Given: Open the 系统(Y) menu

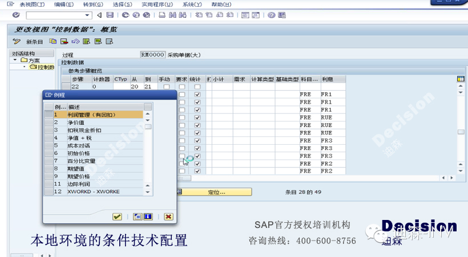Looking at the screenshot, I should (x=192, y=5).
